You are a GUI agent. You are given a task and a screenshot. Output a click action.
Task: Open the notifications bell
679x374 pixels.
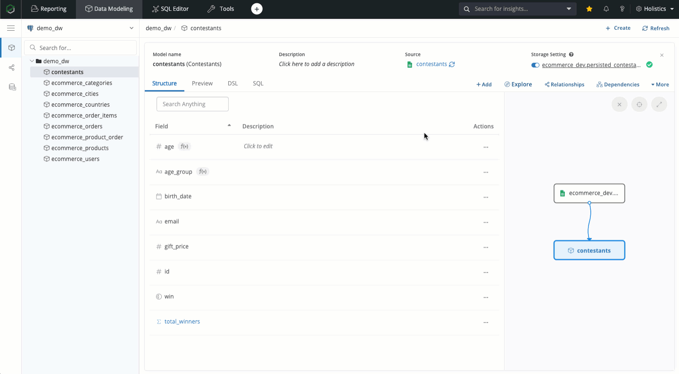coord(606,9)
